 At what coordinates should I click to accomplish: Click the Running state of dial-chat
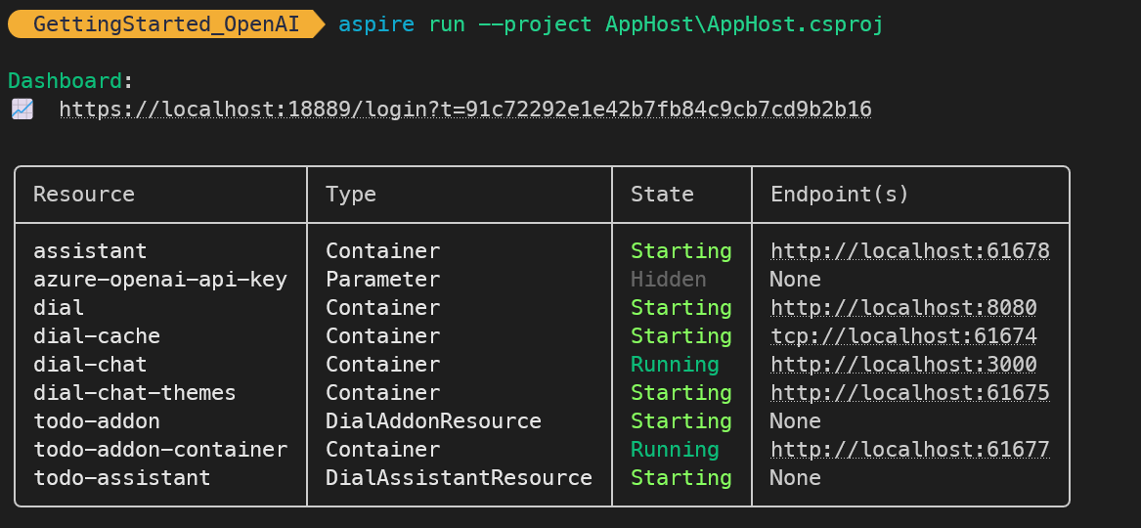point(675,365)
